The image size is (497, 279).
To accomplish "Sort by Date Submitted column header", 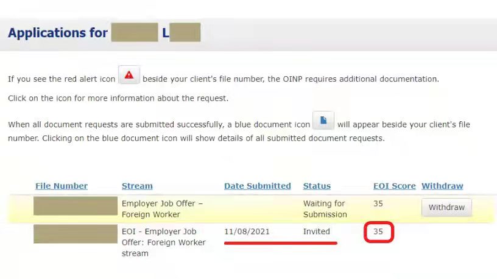I will pyautogui.click(x=257, y=186).
